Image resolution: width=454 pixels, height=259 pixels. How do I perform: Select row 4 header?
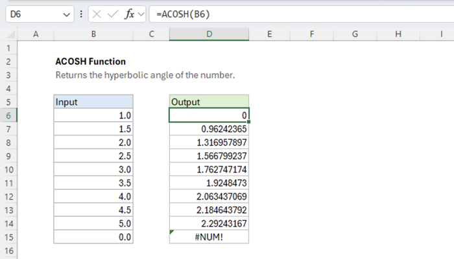coord(8,89)
